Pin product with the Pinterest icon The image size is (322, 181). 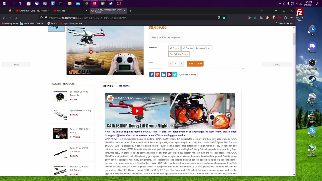coord(169,75)
